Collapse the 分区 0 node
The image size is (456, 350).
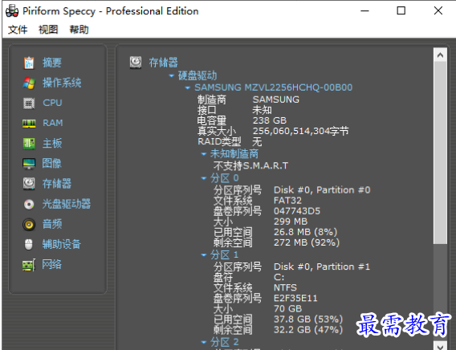pos(204,178)
